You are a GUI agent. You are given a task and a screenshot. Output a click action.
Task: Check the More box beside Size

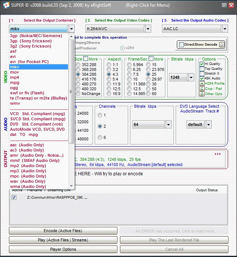pyautogui.click(x=85, y=59)
